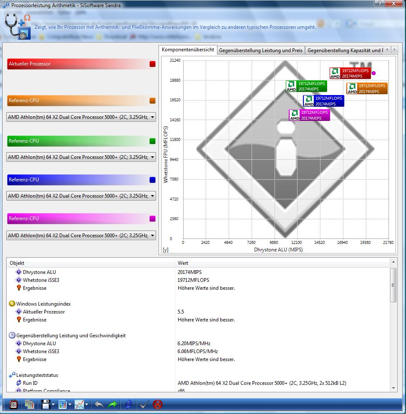The height and width of the screenshot is (414, 406).
Task: Click the clock icon beside Gegenüberstellung Leistung und Geschwindigkeit
Action: pos(12,335)
